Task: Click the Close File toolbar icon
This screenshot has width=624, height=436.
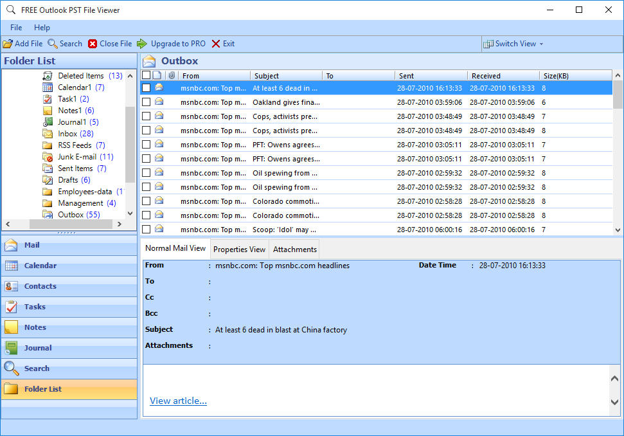Action: point(109,43)
